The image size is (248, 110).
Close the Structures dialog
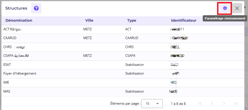pyautogui.click(x=237, y=8)
